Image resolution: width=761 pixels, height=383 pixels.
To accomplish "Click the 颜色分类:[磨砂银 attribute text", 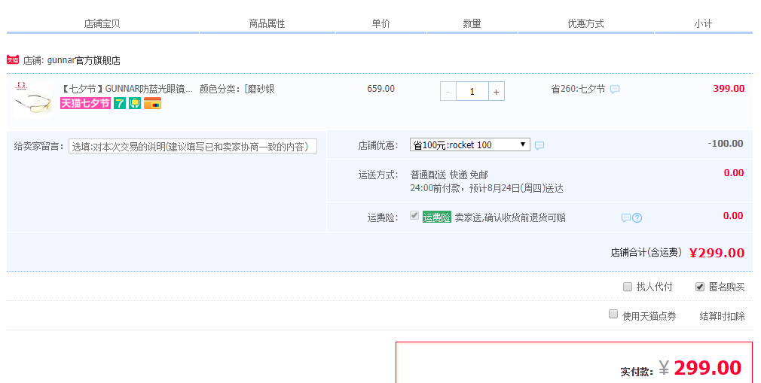I will pos(237,89).
